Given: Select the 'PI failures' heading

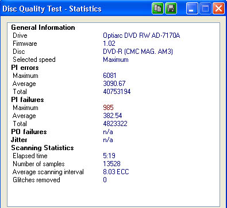Looking at the screenshot, I should (28, 100).
